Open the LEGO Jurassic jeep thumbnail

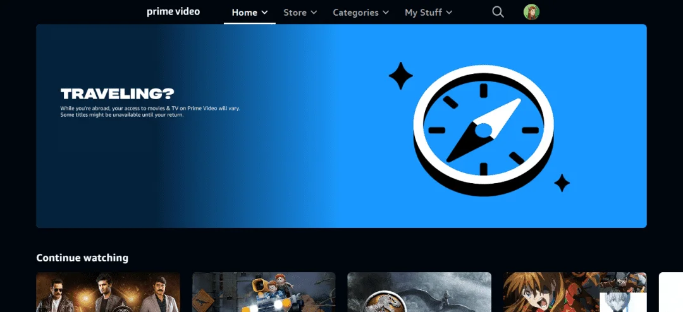264,292
